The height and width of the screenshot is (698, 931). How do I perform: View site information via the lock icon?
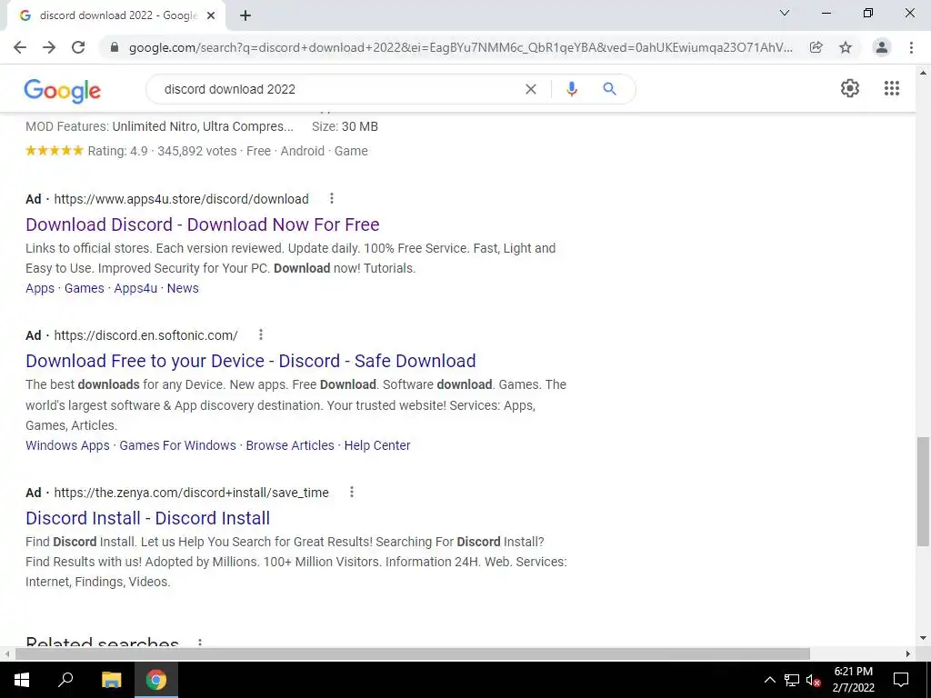coord(115,47)
